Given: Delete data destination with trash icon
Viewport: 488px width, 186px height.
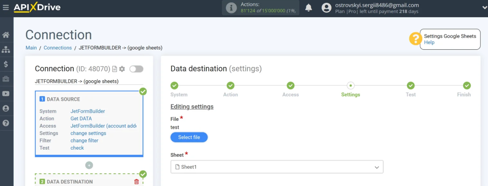Looking at the screenshot, I should tap(137, 182).
